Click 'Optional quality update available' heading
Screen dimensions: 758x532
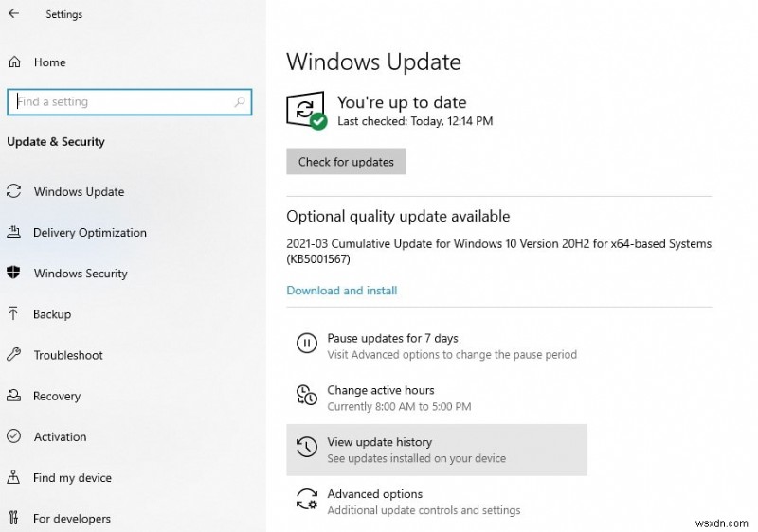(x=398, y=216)
